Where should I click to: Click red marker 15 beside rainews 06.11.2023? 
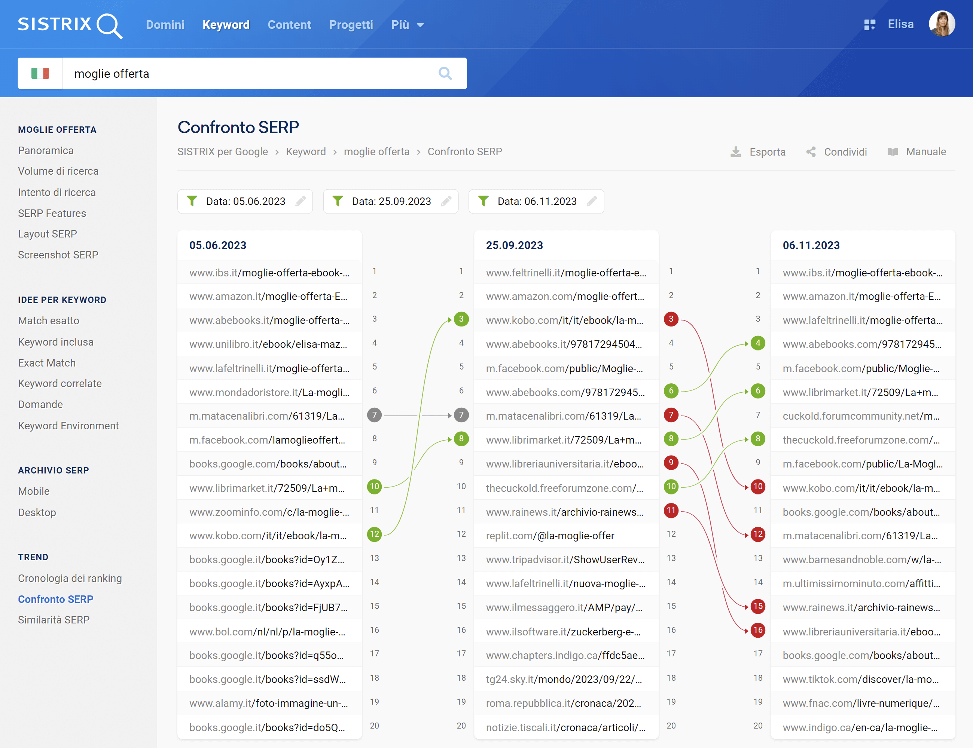coord(758,606)
